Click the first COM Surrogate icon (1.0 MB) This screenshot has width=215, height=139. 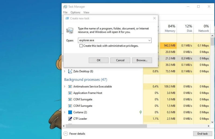(x=70, y=99)
